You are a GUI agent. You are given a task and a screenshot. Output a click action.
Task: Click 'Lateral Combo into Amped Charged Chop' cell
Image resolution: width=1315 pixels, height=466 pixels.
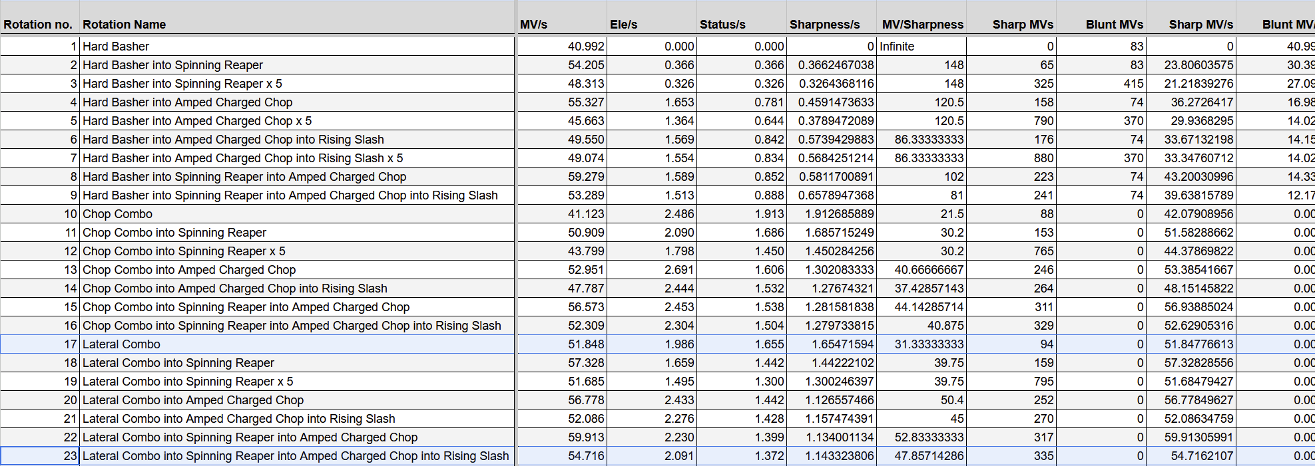[x=297, y=400]
